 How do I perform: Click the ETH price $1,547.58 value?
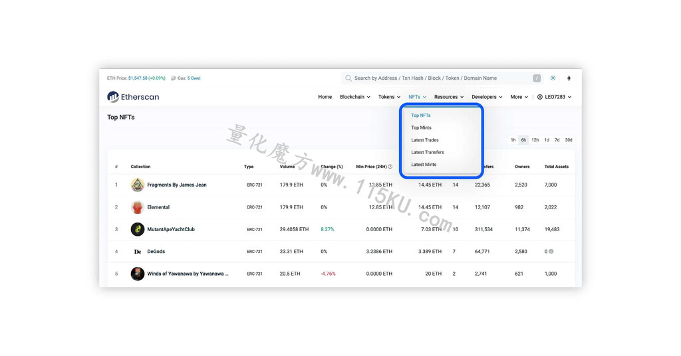pos(137,78)
